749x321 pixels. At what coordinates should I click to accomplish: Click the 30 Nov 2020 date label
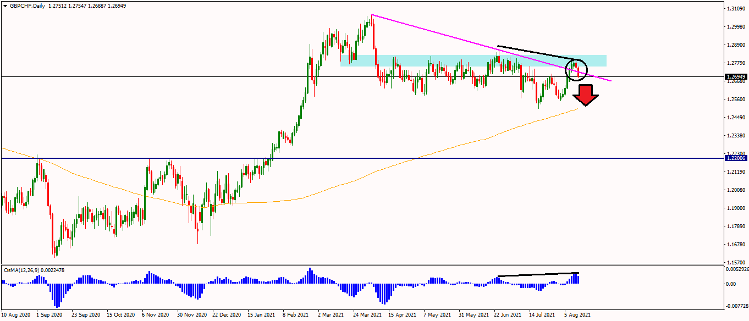point(191,315)
